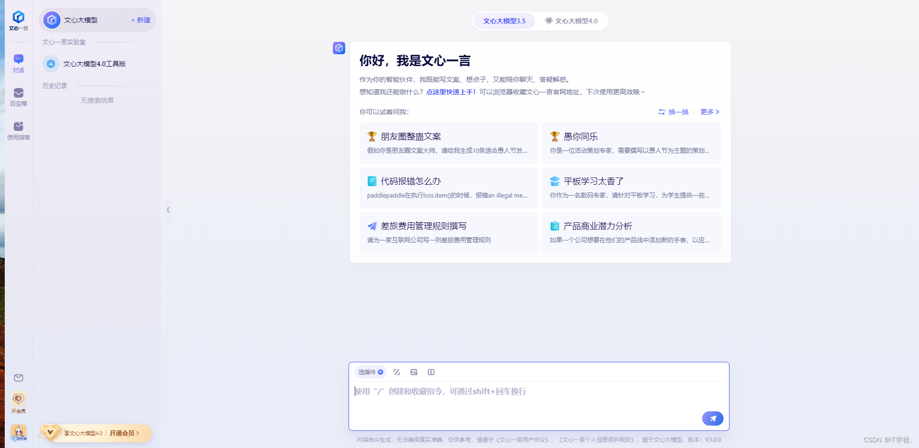This screenshot has width=919, height=448.
Task: Open 《文心一言个人信息保护规则》 footer link
Action: pyautogui.click(x=597, y=440)
